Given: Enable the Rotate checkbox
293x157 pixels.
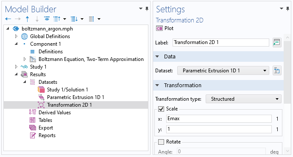Looking at the screenshot, I should [161, 142].
